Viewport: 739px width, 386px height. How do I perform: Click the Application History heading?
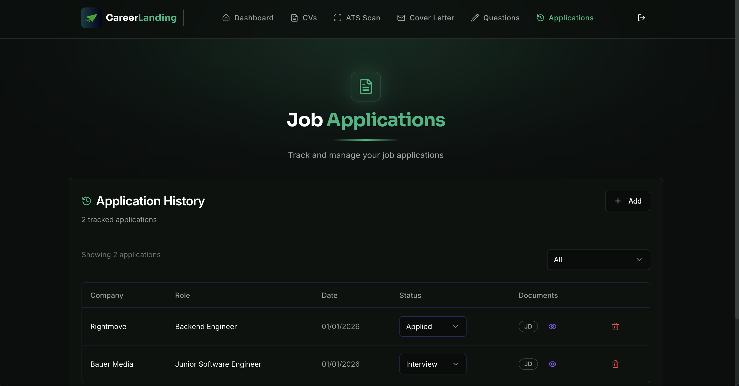click(150, 201)
